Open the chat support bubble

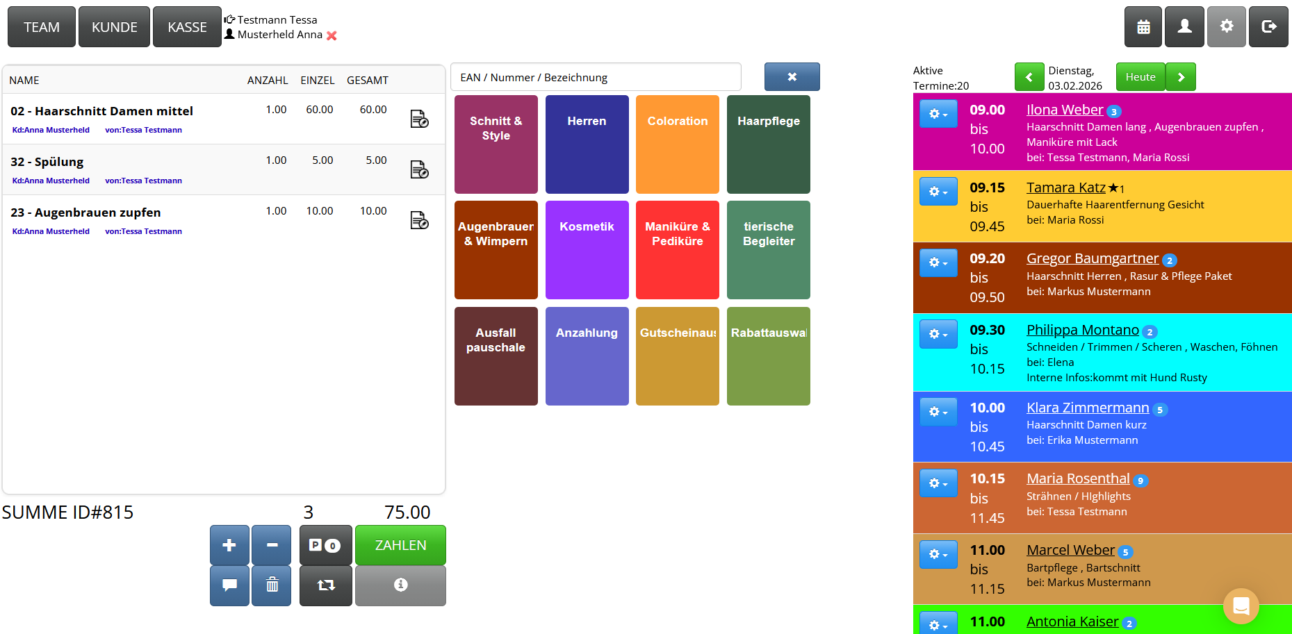tap(1241, 606)
